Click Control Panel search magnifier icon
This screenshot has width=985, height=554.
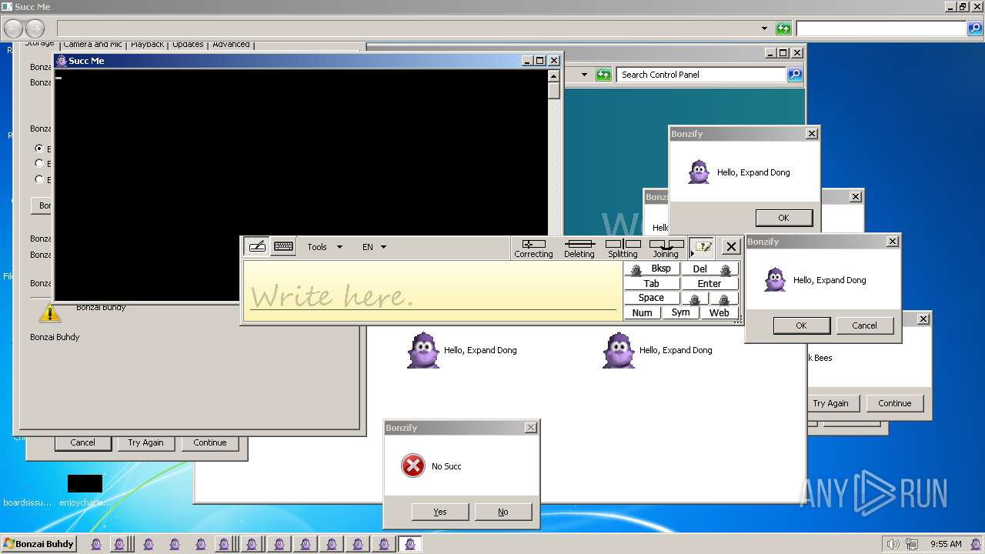795,75
